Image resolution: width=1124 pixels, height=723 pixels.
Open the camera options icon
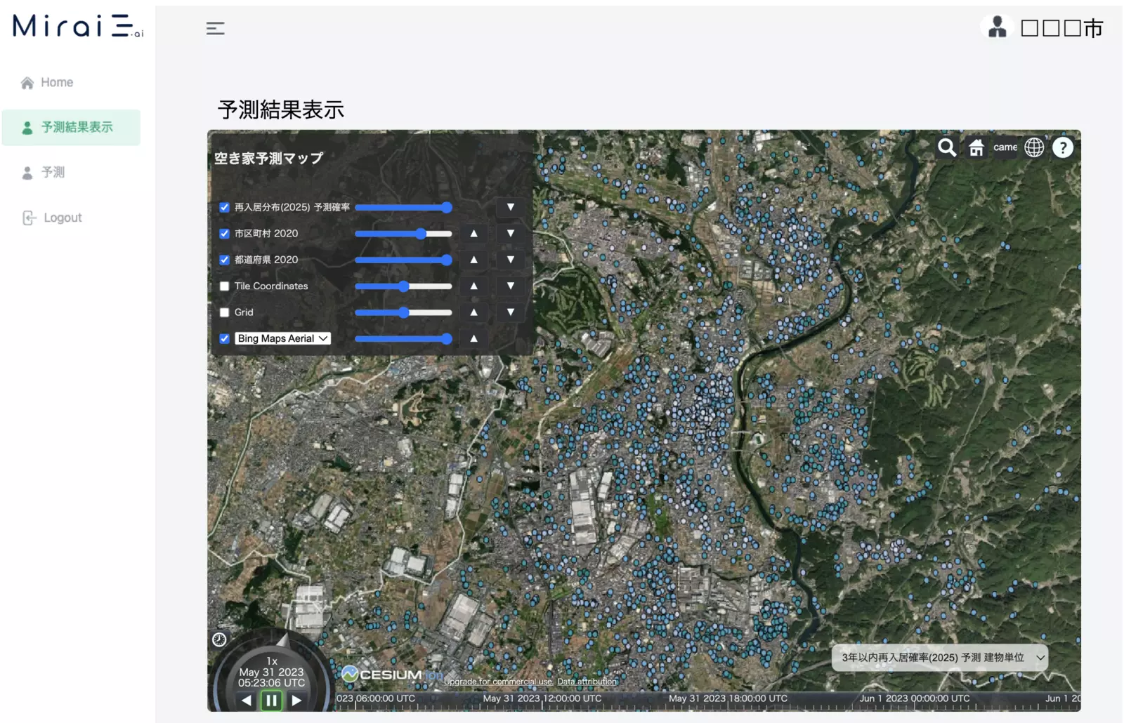(x=1005, y=147)
